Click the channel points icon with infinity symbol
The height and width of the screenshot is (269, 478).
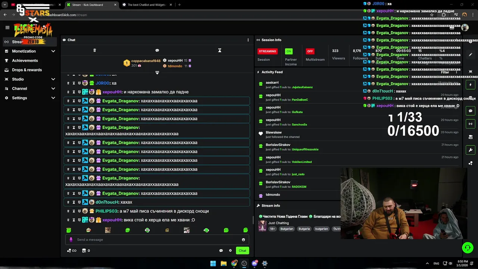[72, 251]
